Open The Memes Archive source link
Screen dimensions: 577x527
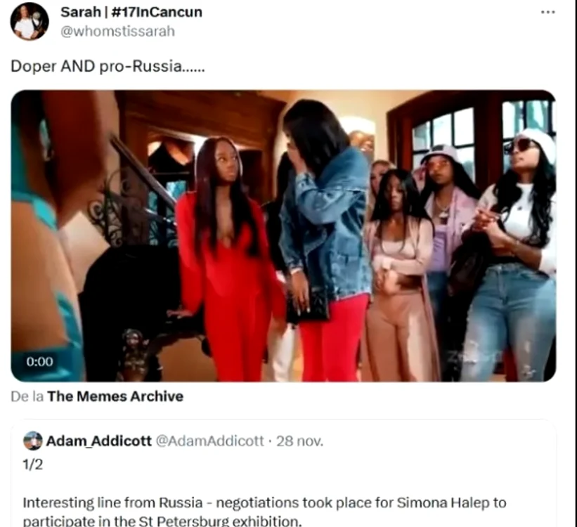click(x=115, y=396)
